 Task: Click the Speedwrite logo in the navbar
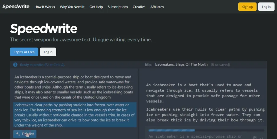point(16,7)
